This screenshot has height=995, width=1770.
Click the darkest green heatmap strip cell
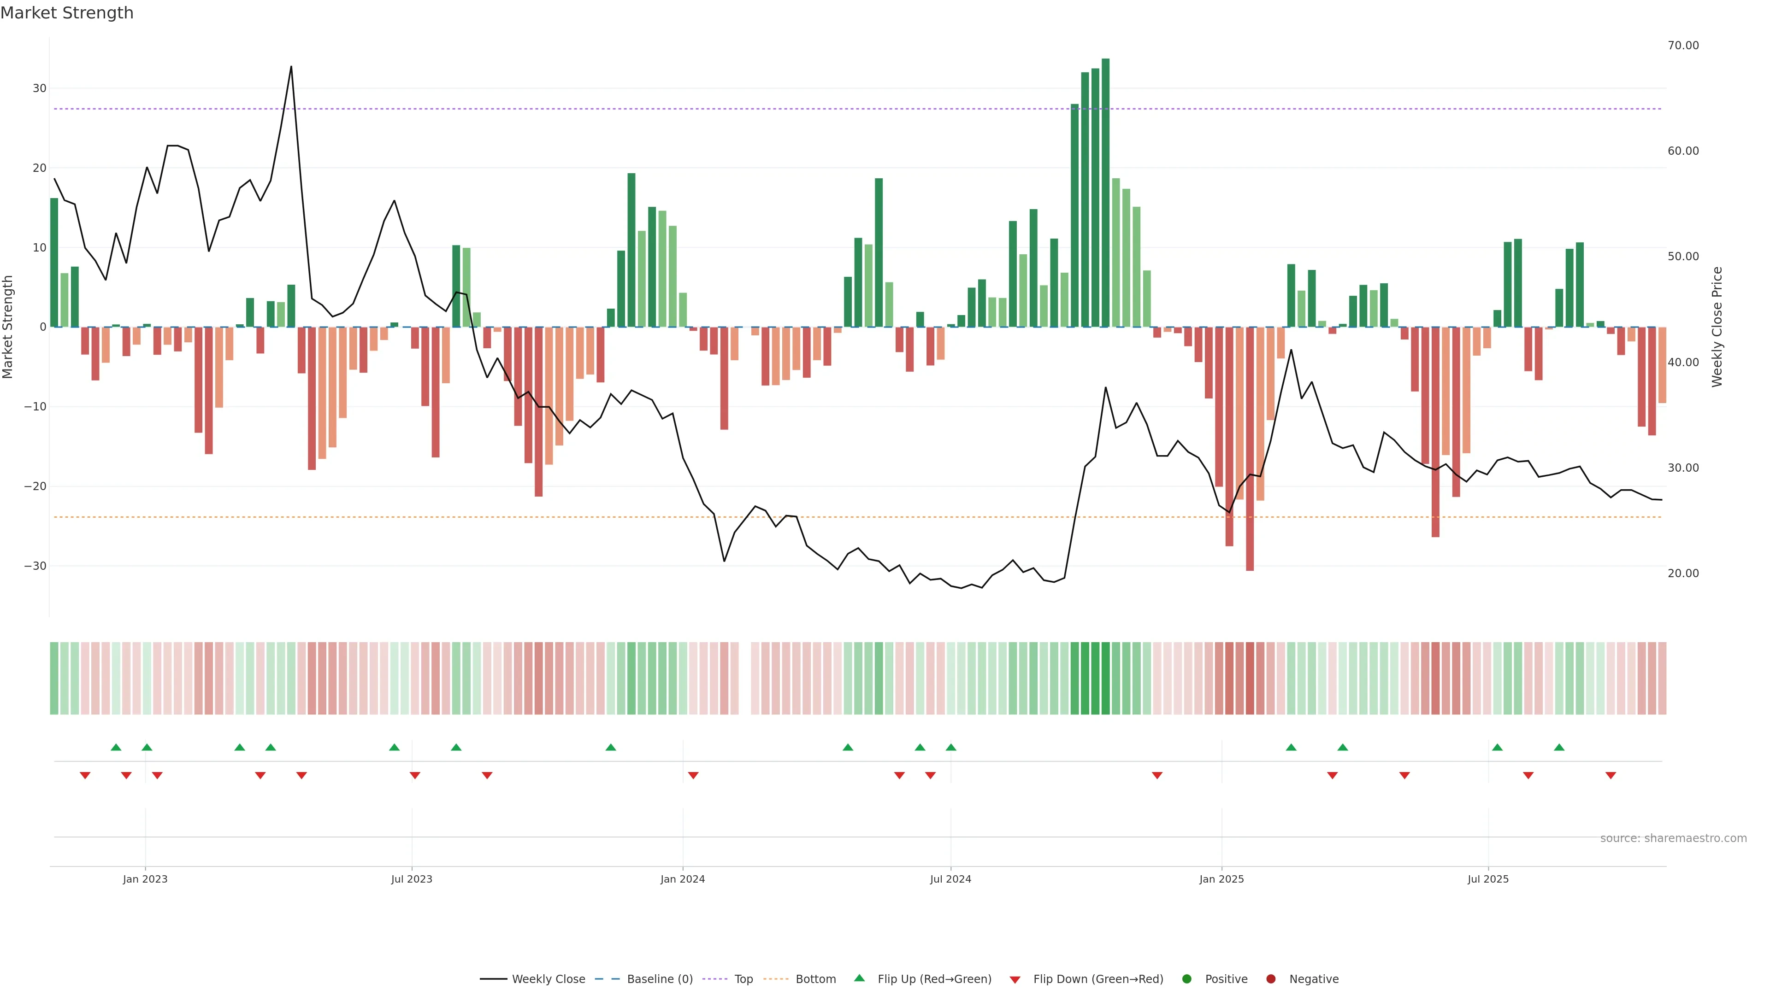[1106, 679]
